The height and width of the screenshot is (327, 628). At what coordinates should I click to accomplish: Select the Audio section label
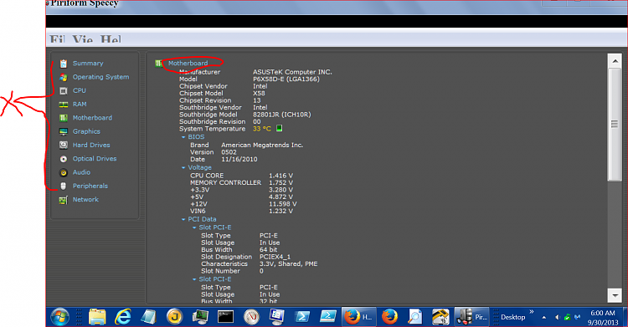click(81, 172)
